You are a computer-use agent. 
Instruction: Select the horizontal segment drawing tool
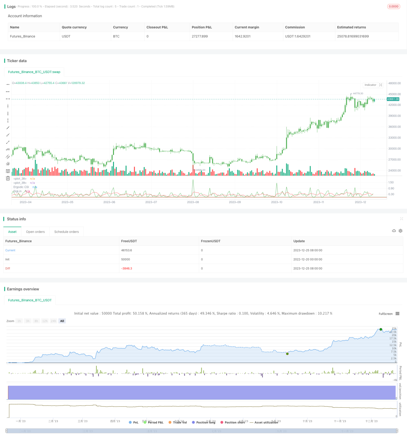tap(8, 99)
